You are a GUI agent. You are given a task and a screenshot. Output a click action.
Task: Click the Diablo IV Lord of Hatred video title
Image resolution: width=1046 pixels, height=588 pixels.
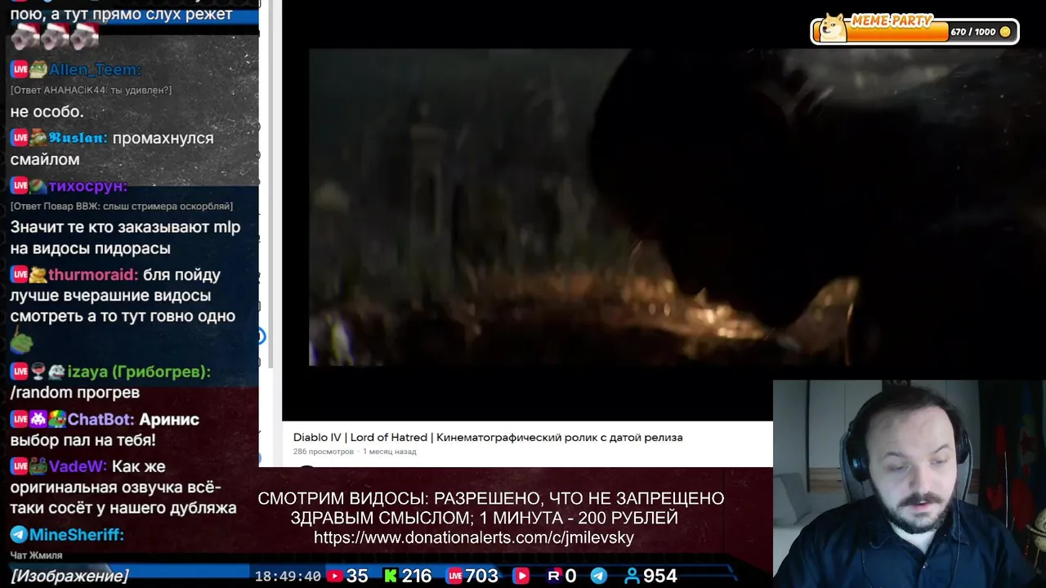(488, 438)
